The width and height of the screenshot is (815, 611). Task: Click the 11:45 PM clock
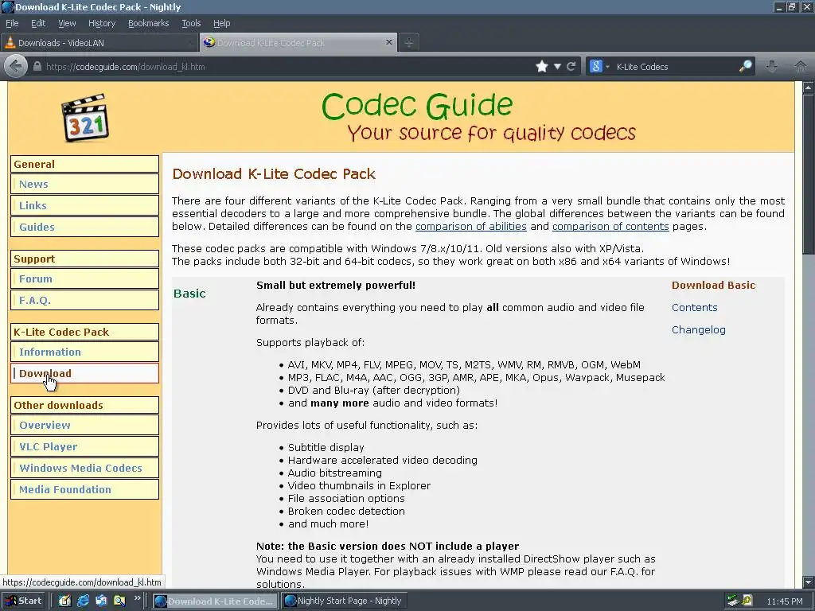pos(784,601)
